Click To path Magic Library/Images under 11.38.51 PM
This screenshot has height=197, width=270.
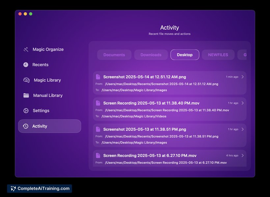click(x=134, y=142)
